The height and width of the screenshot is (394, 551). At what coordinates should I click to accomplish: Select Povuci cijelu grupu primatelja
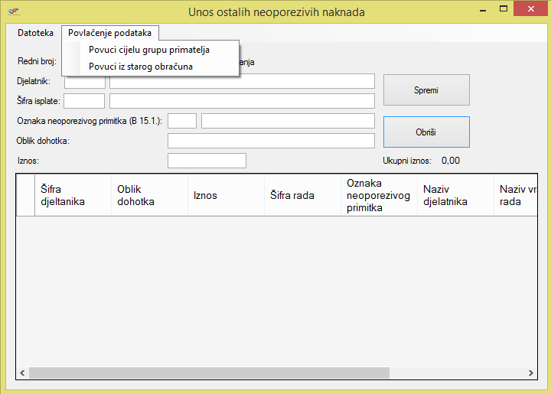point(149,50)
